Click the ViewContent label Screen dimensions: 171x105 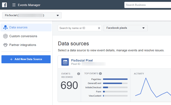95,96
